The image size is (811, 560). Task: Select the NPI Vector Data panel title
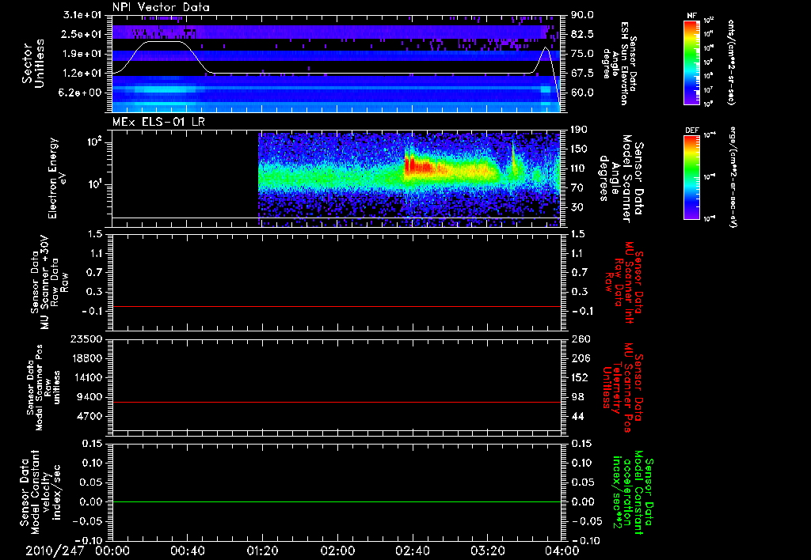click(x=162, y=6)
